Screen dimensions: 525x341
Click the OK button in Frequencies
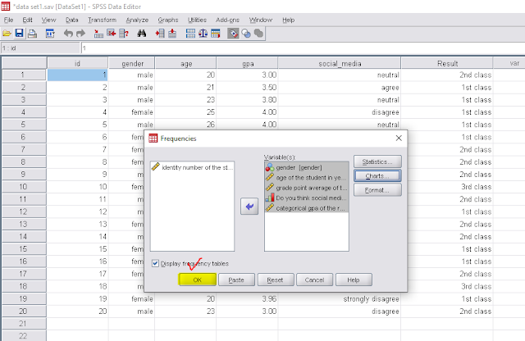click(x=198, y=280)
